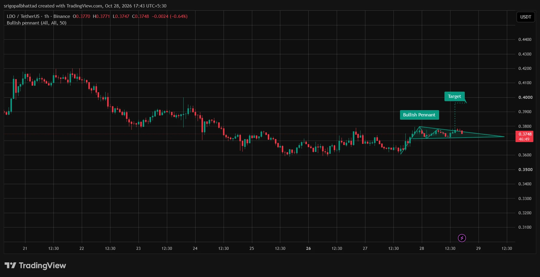Click the date label 24 on the time axis
The height and width of the screenshot is (277, 540).
[195, 248]
